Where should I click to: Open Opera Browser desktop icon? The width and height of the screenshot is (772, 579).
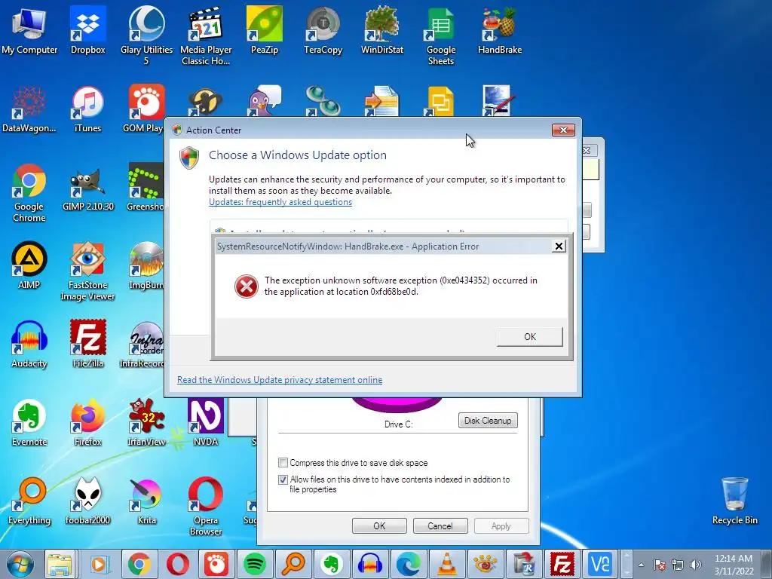click(x=205, y=506)
